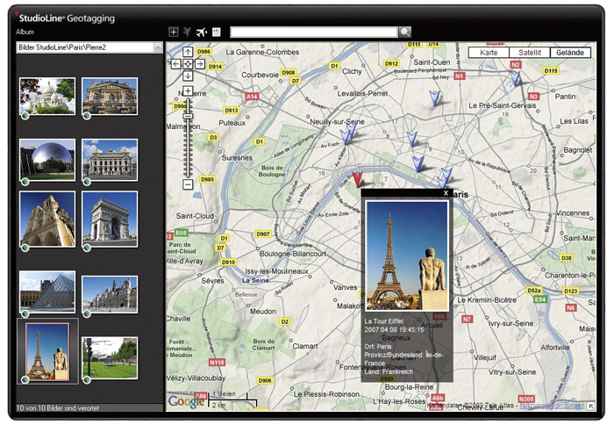The height and width of the screenshot is (425, 614).
Task: Click the status text '10 von 10 Bilder sind verortet'
Action: point(58,408)
